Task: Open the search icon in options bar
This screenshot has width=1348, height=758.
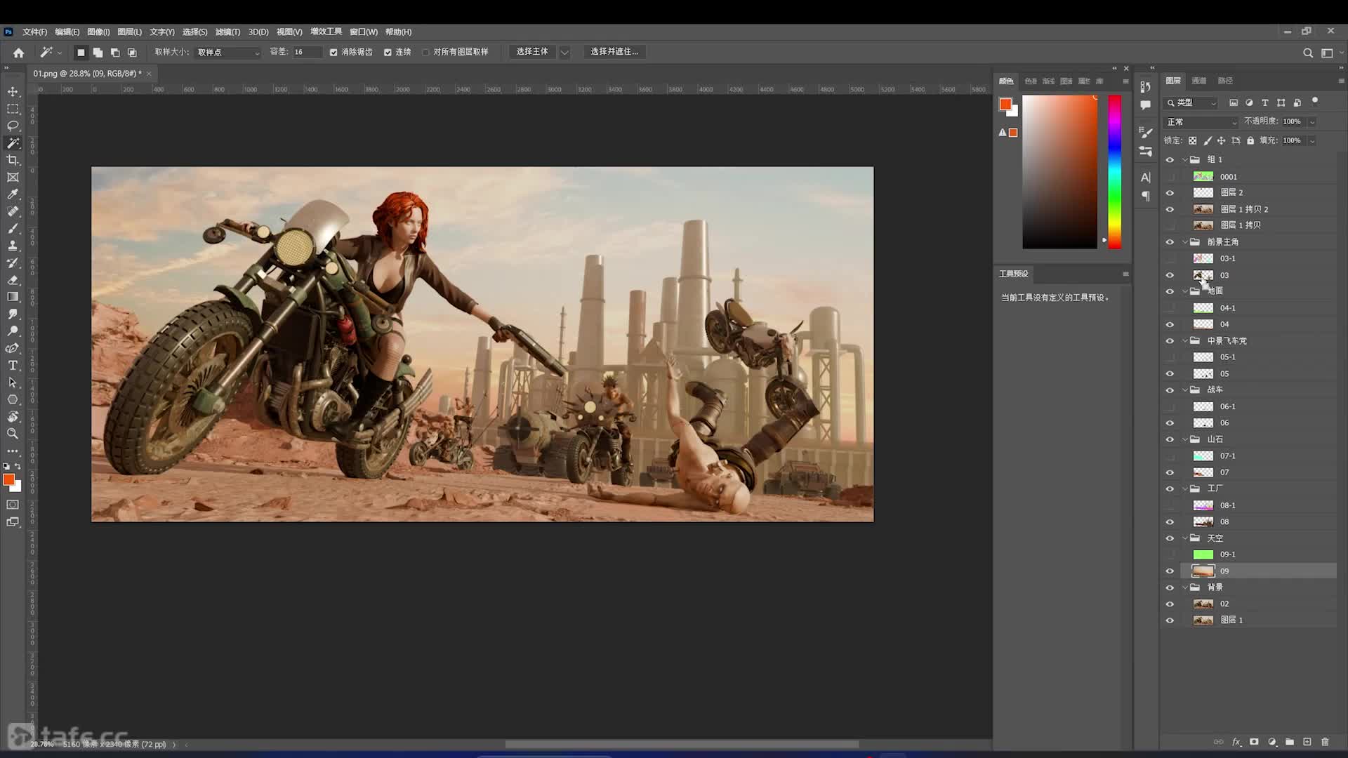Action: click(1307, 53)
